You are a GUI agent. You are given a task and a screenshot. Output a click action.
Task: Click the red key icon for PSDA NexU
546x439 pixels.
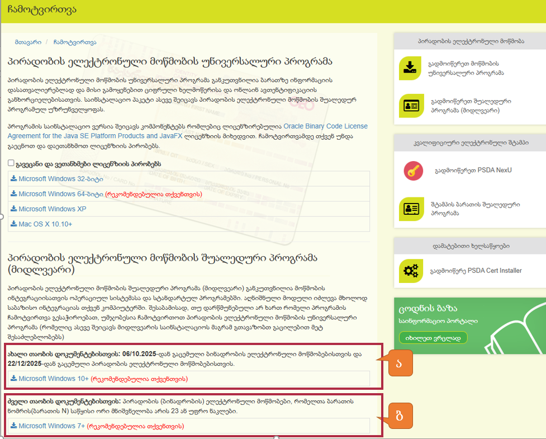[x=413, y=170]
